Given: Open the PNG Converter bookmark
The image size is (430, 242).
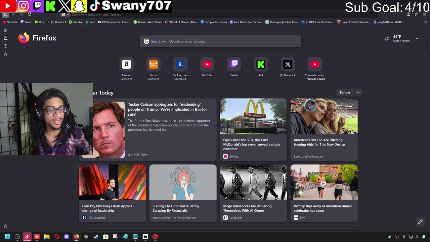Looking at the screenshot, I should [x=113, y=22].
